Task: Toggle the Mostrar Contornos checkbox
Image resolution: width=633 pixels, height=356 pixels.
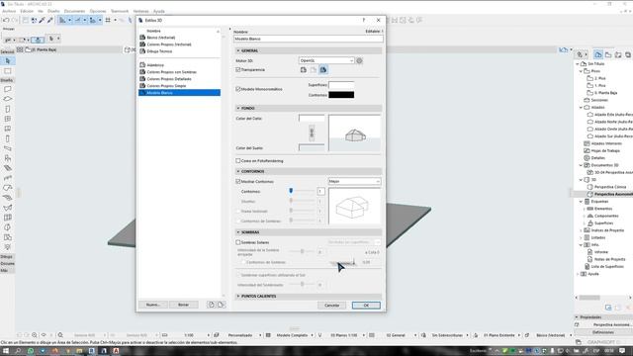Action: coord(238,182)
